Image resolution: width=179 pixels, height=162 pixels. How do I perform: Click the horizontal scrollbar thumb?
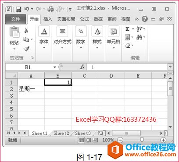(126, 133)
